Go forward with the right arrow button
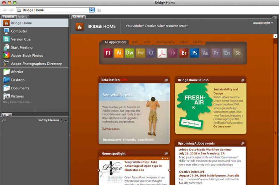 click(11, 10)
